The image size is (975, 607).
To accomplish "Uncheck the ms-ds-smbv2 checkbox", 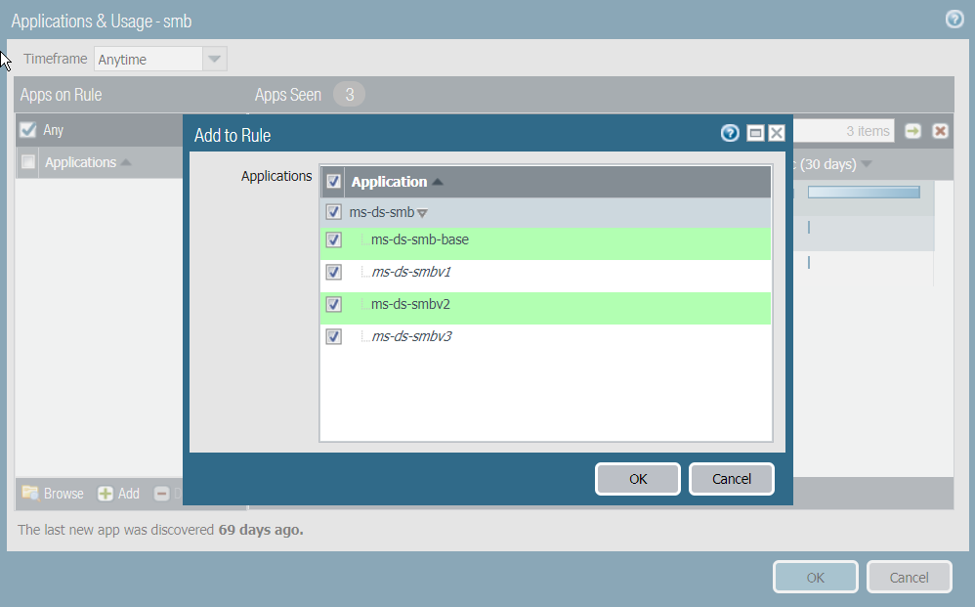I will [334, 304].
